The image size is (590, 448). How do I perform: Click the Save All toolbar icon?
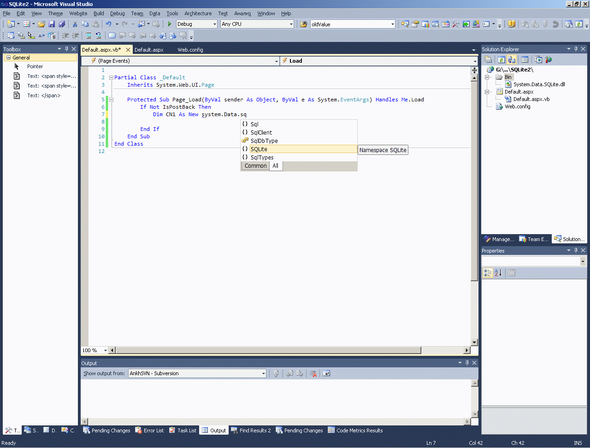[x=62, y=24]
